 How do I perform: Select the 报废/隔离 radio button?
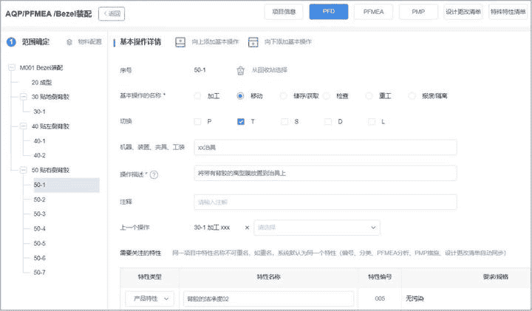point(412,96)
